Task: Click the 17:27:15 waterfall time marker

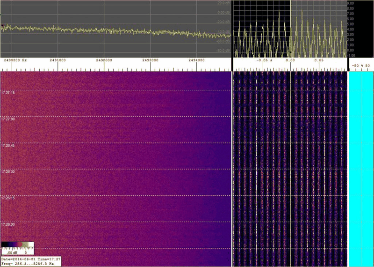Action: [x=8, y=92]
